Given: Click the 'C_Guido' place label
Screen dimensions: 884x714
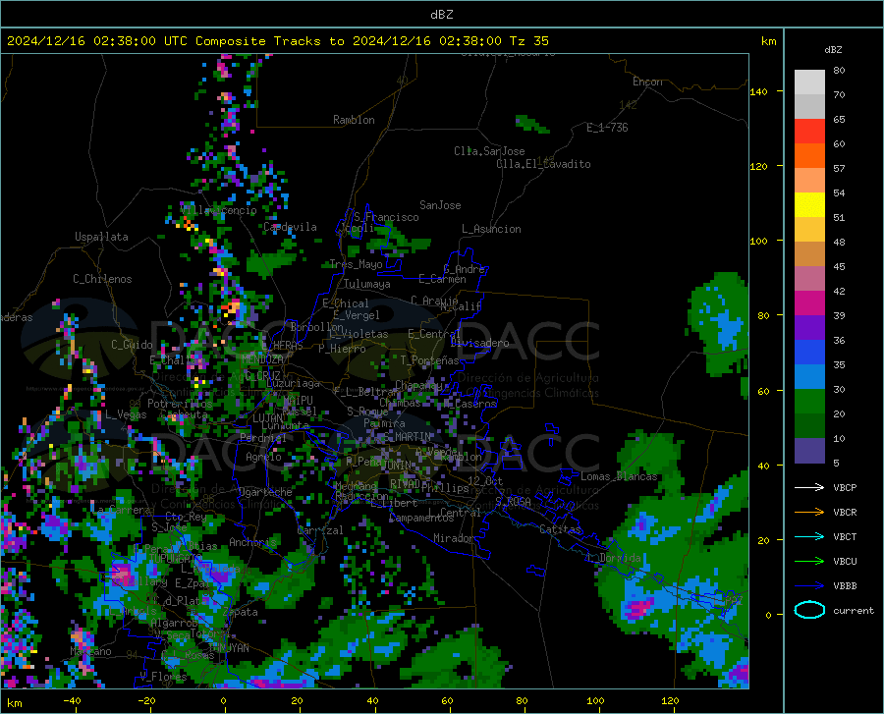Looking at the screenshot, I should coord(132,345).
